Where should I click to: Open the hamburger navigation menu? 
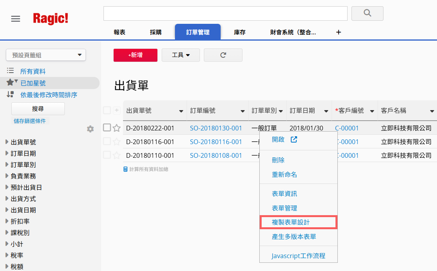point(16,19)
